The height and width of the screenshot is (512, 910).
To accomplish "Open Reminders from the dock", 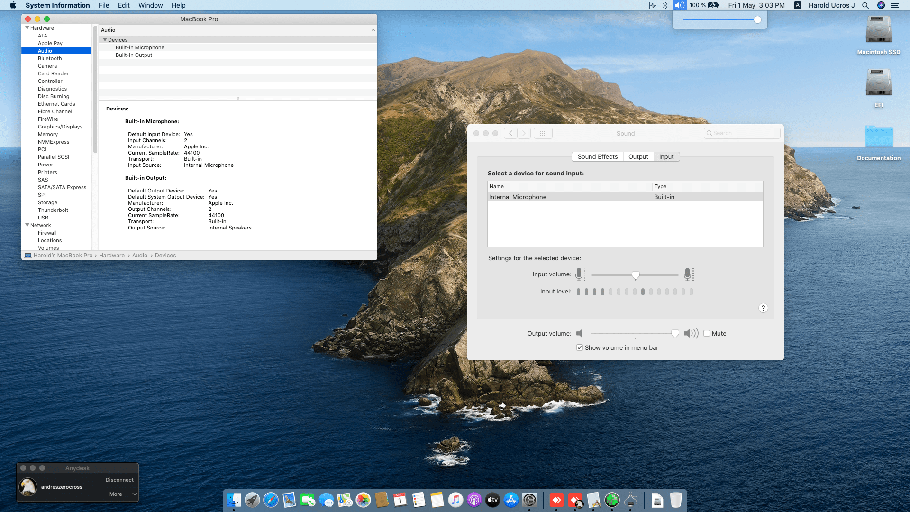I will (x=419, y=500).
